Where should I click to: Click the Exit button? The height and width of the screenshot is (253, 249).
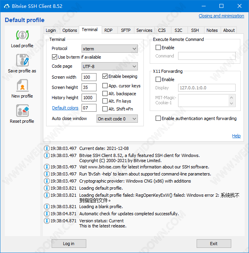[214, 244]
